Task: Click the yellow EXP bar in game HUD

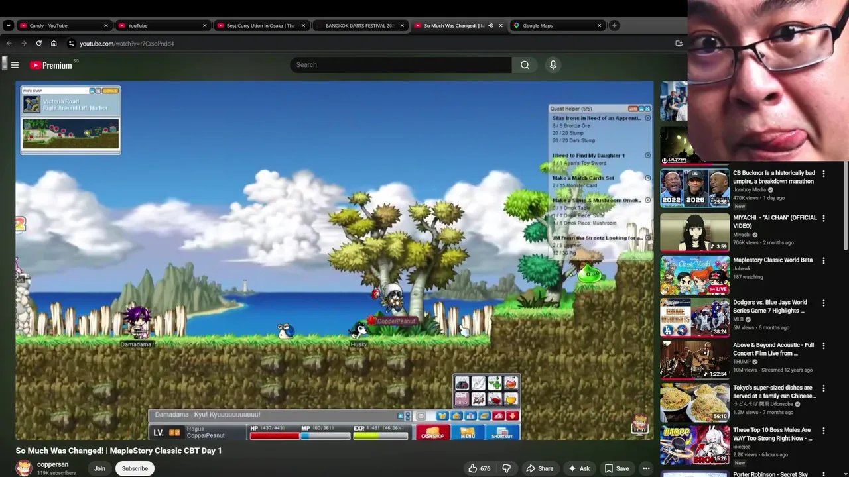Action: 380,435
